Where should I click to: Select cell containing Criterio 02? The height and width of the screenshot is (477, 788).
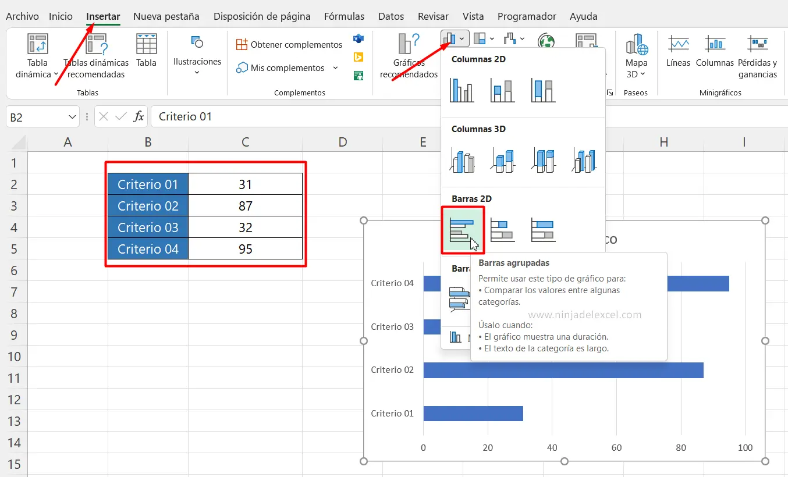148,206
